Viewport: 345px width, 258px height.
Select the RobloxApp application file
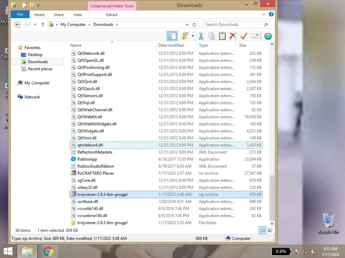click(x=166, y=159)
